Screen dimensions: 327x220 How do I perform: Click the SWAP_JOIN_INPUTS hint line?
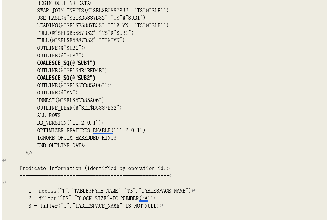pyautogui.click(x=103, y=11)
